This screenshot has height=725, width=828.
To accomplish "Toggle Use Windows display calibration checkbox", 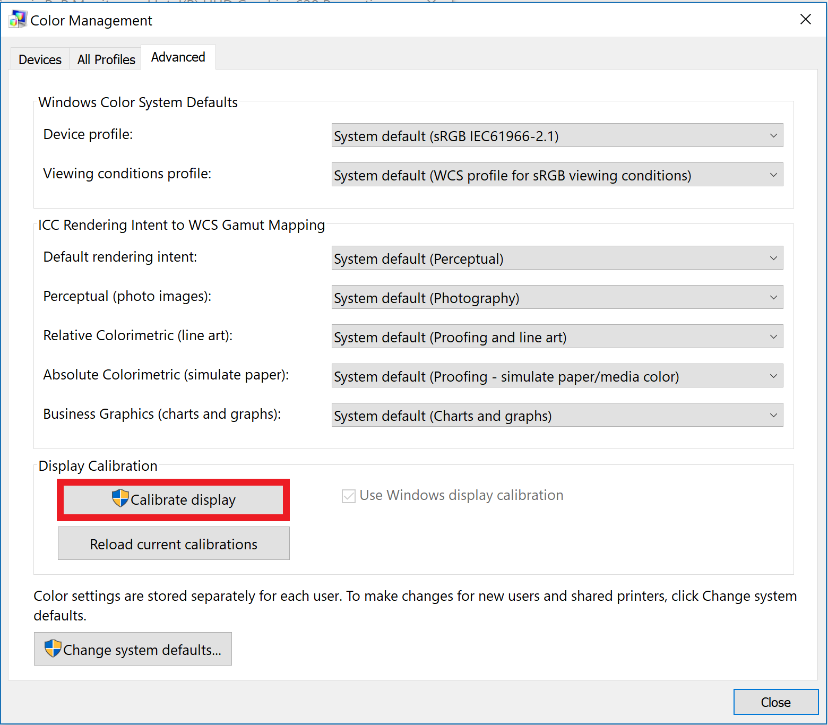I will [x=348, y=495].
